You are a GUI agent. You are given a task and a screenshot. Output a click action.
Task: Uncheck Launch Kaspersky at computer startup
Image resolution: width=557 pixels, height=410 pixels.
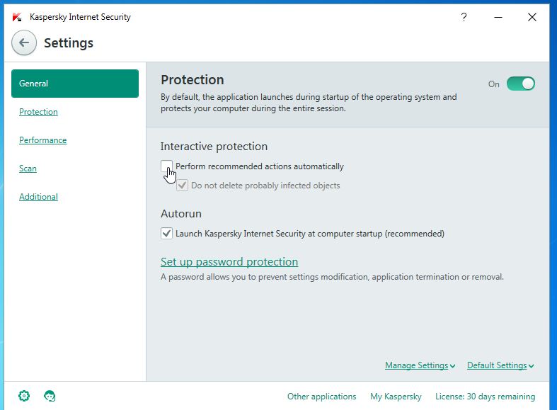(x=166, y=233)
